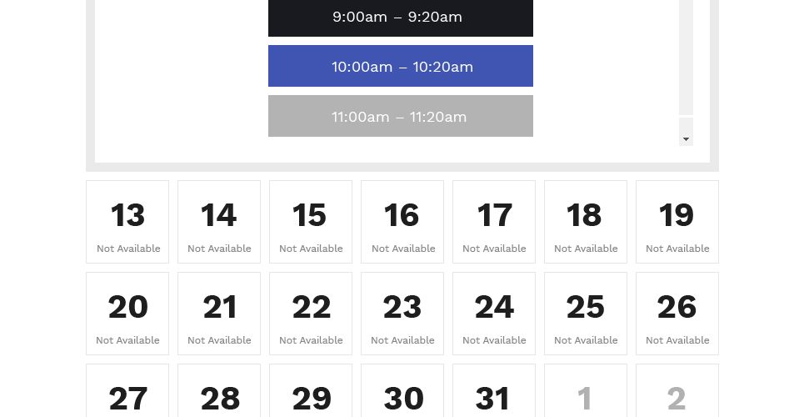Open the 20th date cell
The width and height of the screenshot is (804, 417).
(x=127, y=314)
